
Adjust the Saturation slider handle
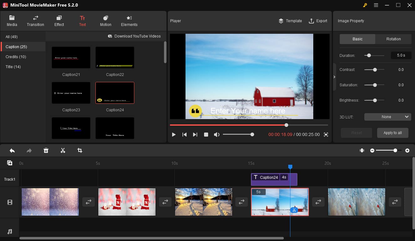[x=375, y=85]
